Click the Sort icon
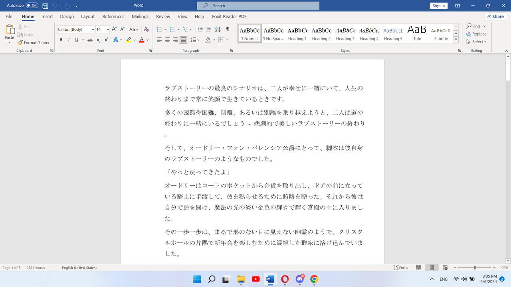 click(x=218, y=29)
